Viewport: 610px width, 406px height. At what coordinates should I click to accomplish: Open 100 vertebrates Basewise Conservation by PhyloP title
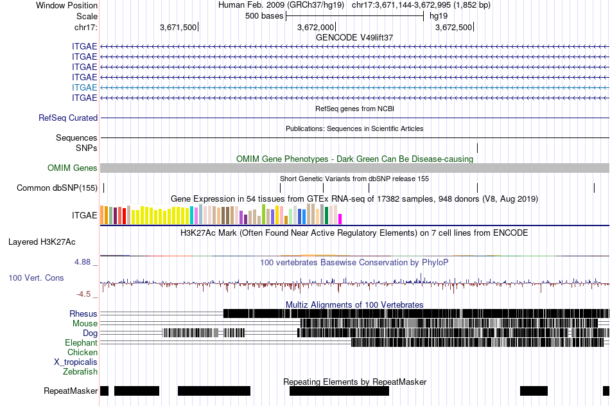(x=354, y=262)
